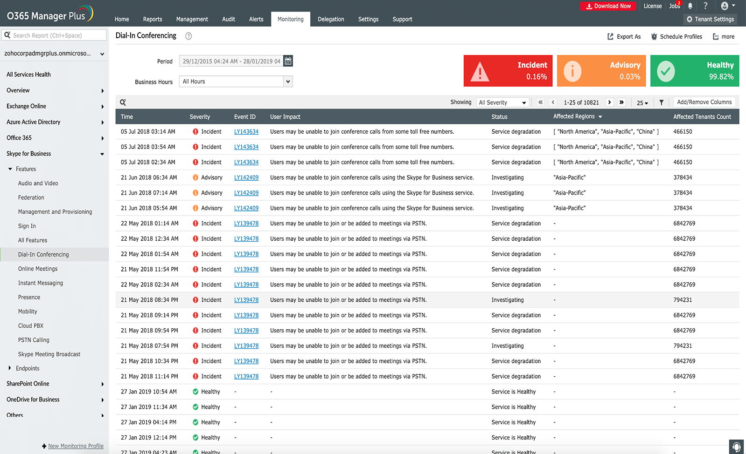Click the table search magnifier icon

[x=123, y=102]
